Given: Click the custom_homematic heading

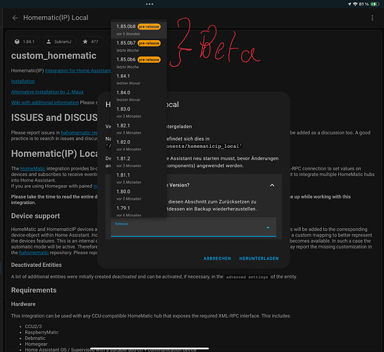Looking at the screenshot, I should 54,56.
